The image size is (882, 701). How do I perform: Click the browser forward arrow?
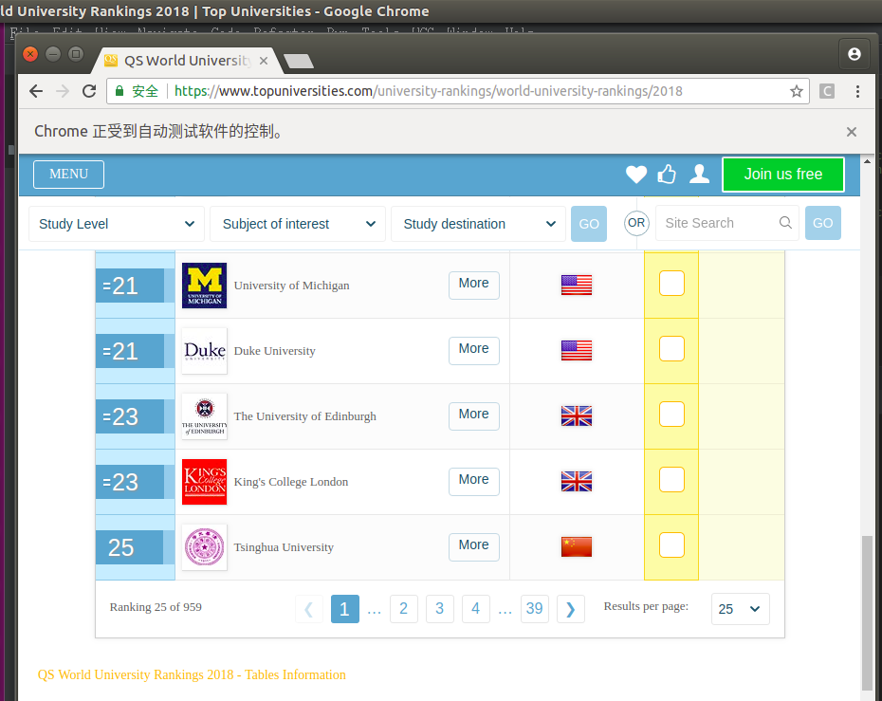click(63, 91)
